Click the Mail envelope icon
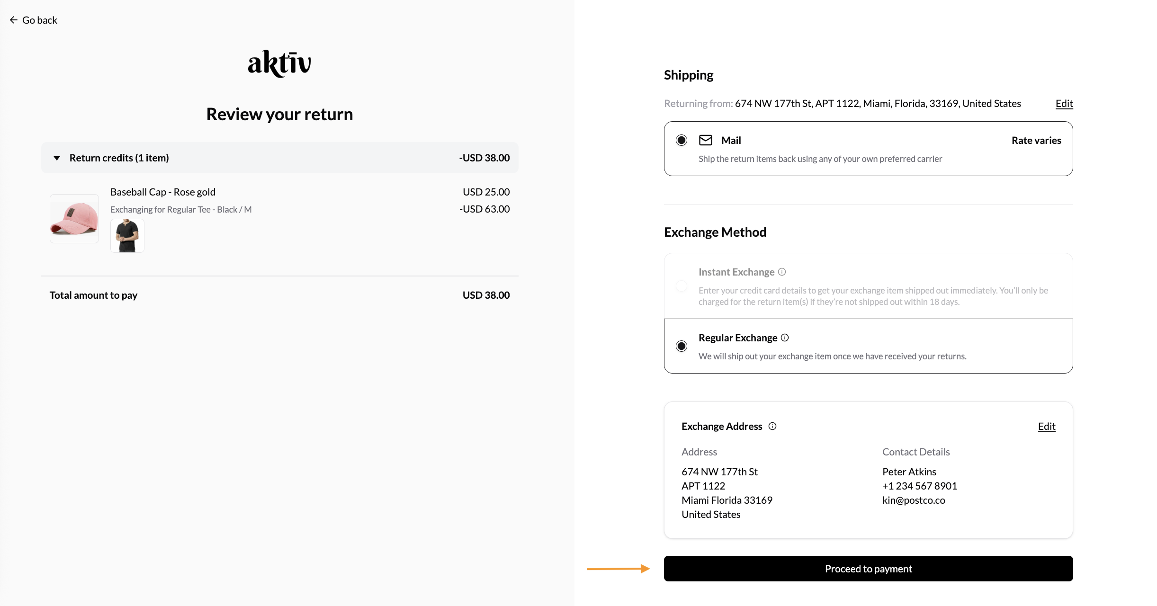The height and width of the screenshot is (606, 1157). [x=706, y=140]
